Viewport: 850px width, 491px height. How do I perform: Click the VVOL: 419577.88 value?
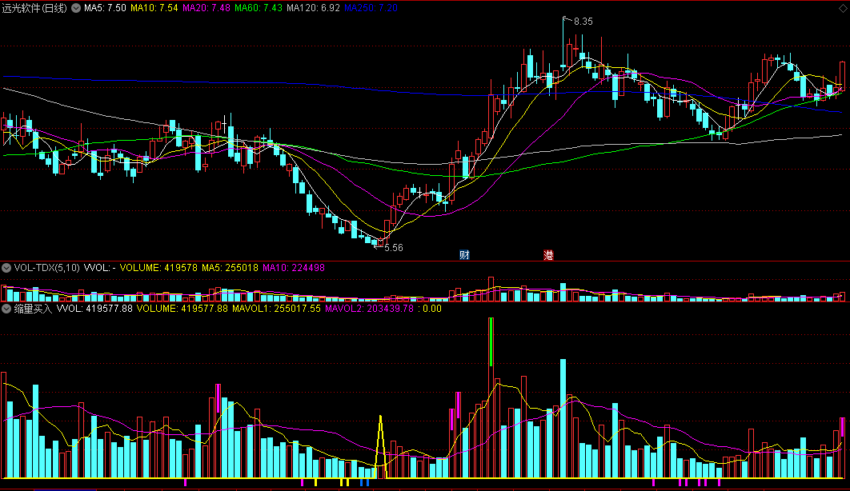pyautogui.click(x=94, y=309)
